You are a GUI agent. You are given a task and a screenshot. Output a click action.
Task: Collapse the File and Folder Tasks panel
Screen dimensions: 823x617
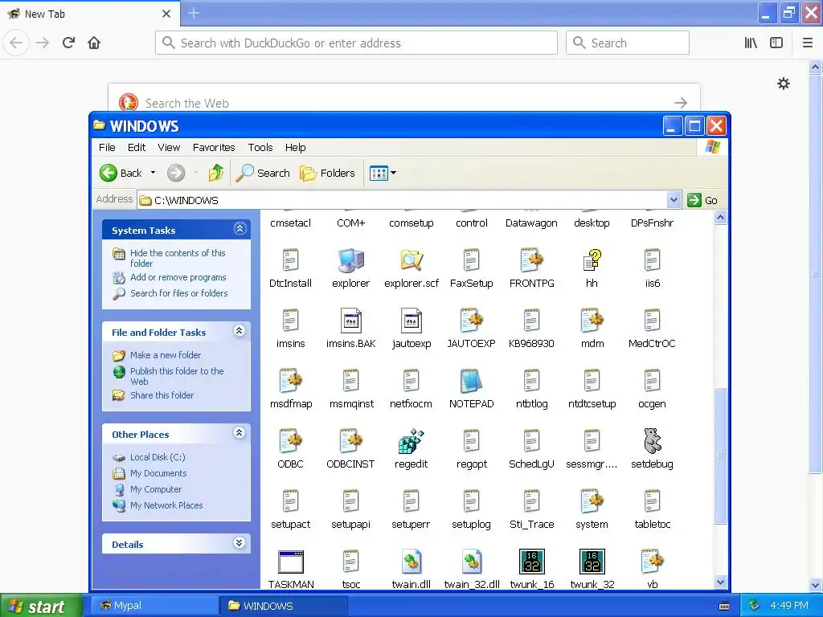pyautogui.click(x=239, y=330)
